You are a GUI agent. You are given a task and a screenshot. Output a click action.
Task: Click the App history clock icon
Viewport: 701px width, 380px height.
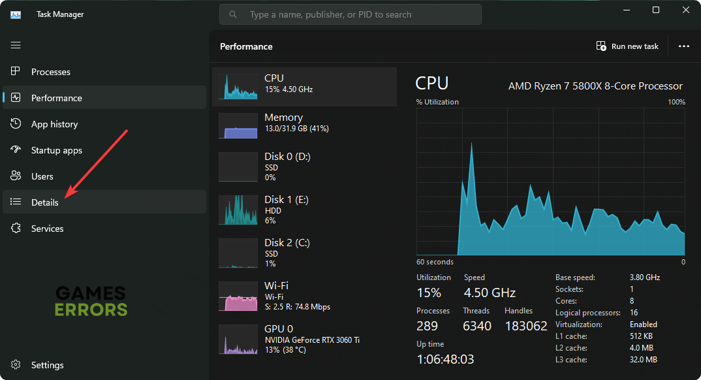(x=16, y=124)
